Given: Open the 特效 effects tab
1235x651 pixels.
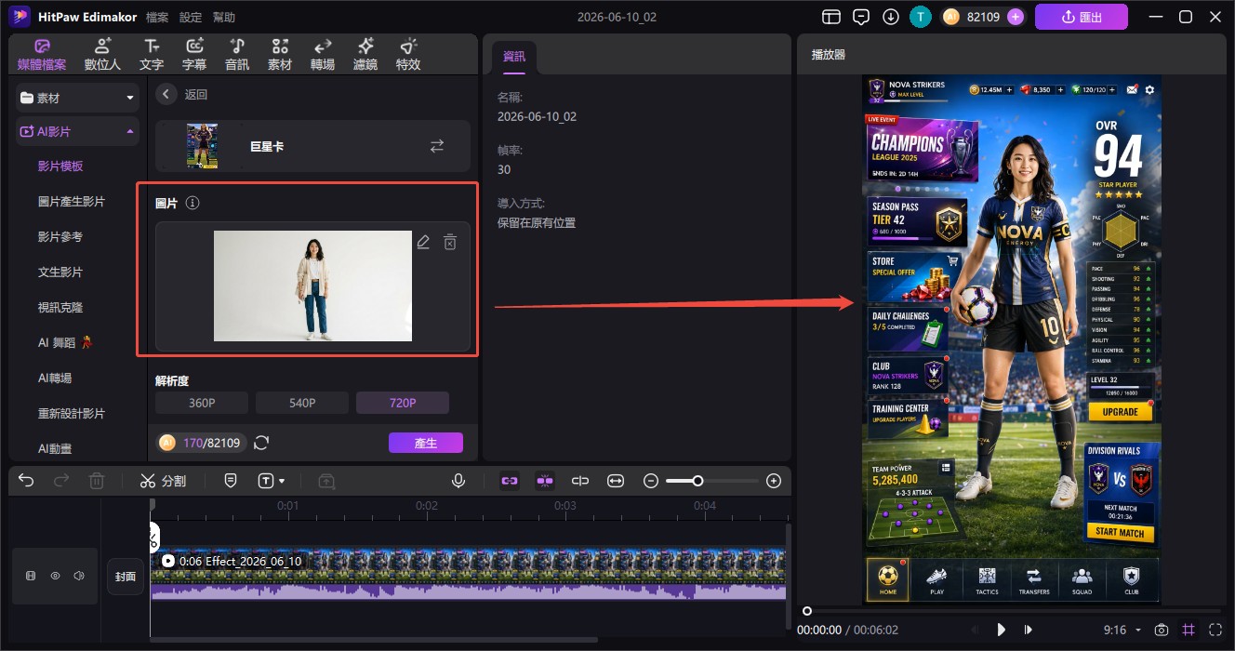Looking at the screenshot, I should point(408,55).
